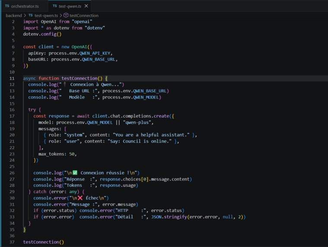
Task: Click "Connexion réussie" text on line 26
Action: pos(102,173)
